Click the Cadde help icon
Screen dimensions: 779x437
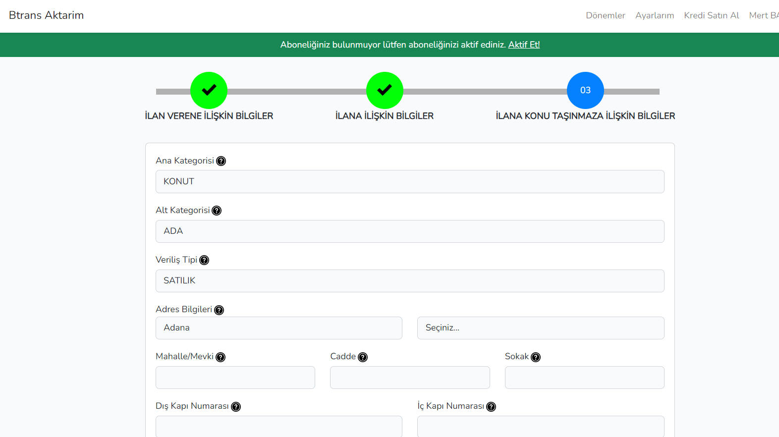click(363, 357)
